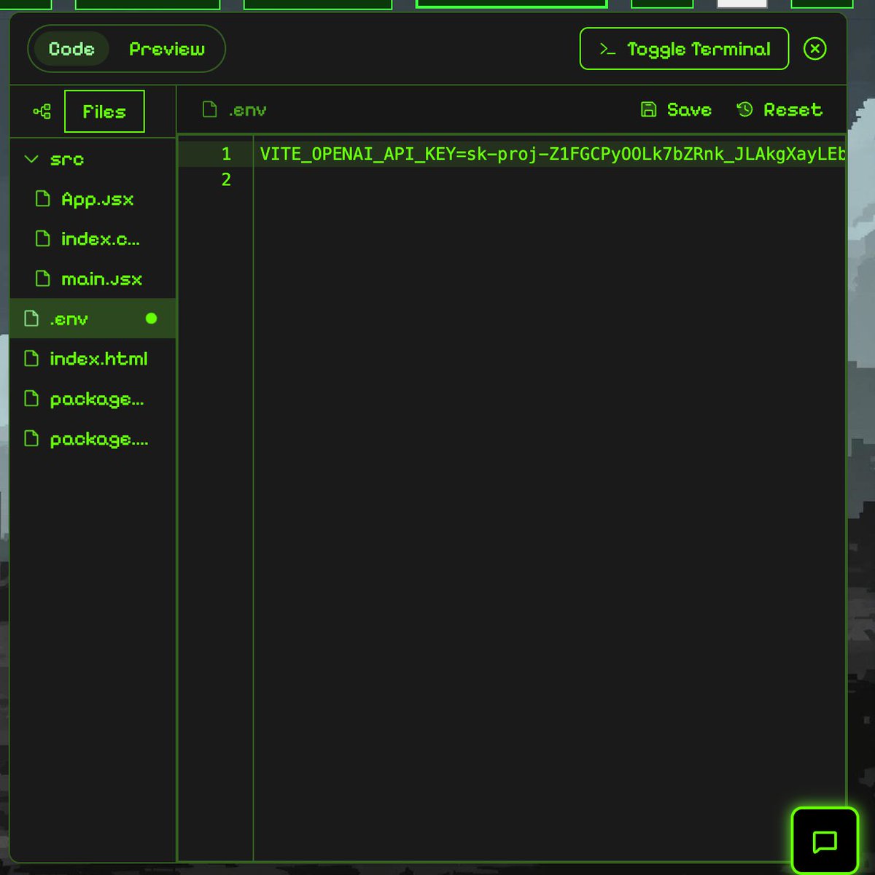Open index.html in the file tree

(93, 359)
